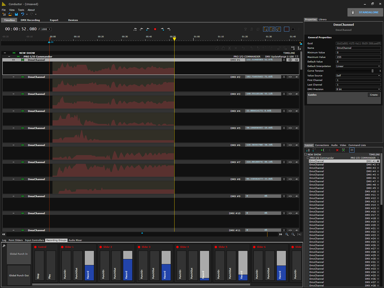384x288 pixels.
Task: Undo the last action
Action: 22,15
